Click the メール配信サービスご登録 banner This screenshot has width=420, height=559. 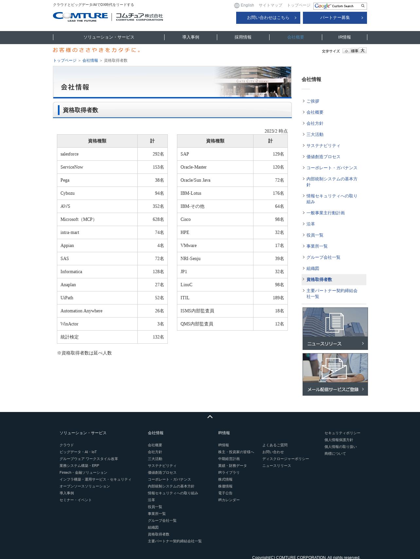point(335,374)
